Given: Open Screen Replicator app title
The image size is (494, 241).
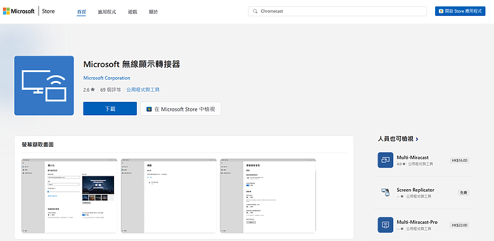Looking at the screenshot, I should point(415,190).
